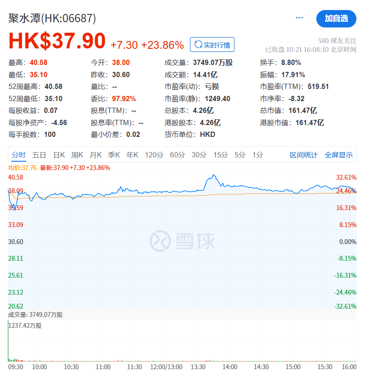Open 区间统计 range statistics link

tap(304, 155)
